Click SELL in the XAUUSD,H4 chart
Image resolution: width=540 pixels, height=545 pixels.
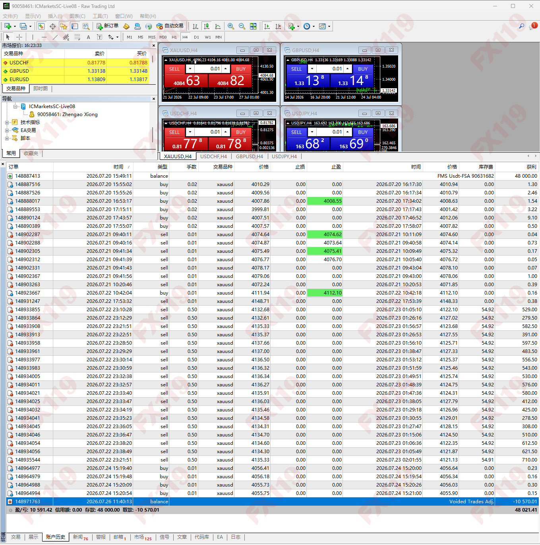174,69
